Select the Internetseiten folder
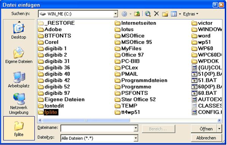The height and width of the screenshot is (145, 227). [x=136, y=23]
